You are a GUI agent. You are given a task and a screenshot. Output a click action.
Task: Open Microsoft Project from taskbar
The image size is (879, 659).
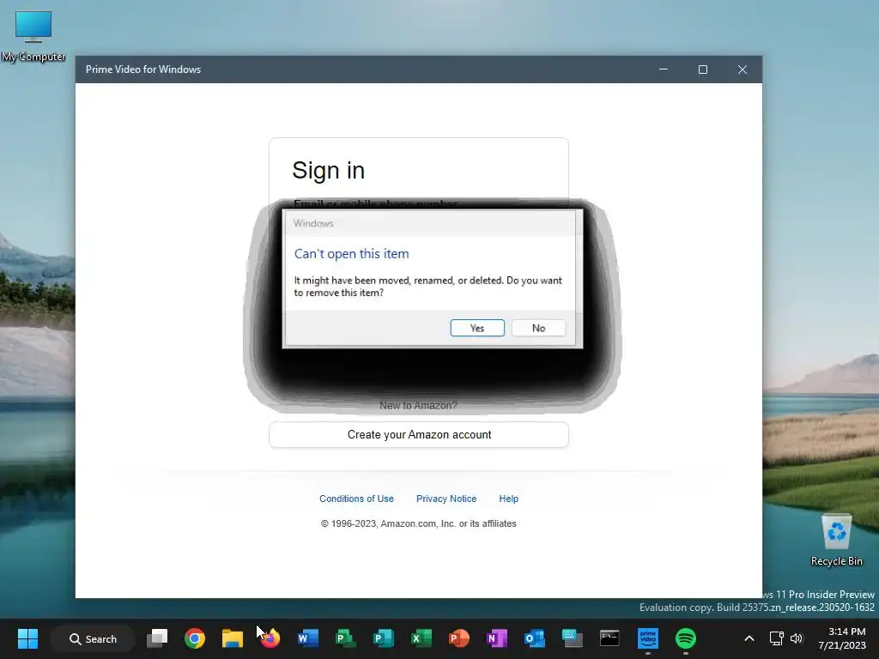(345, 638)
